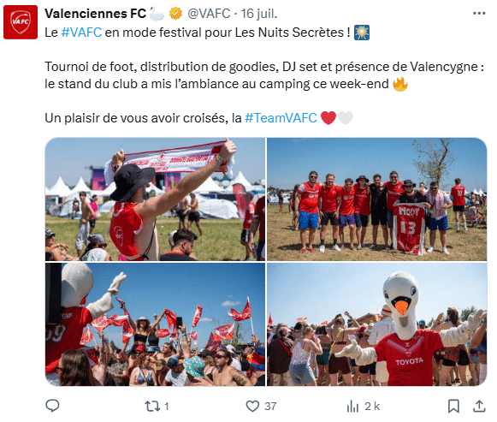Open the 16 juil. post date
The height and width of the screenshot is (422, 497).
[259, 14]
